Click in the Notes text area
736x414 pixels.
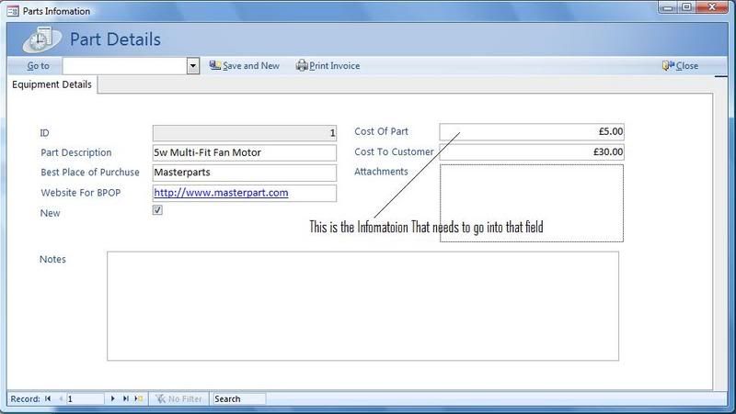click(362, 306)
